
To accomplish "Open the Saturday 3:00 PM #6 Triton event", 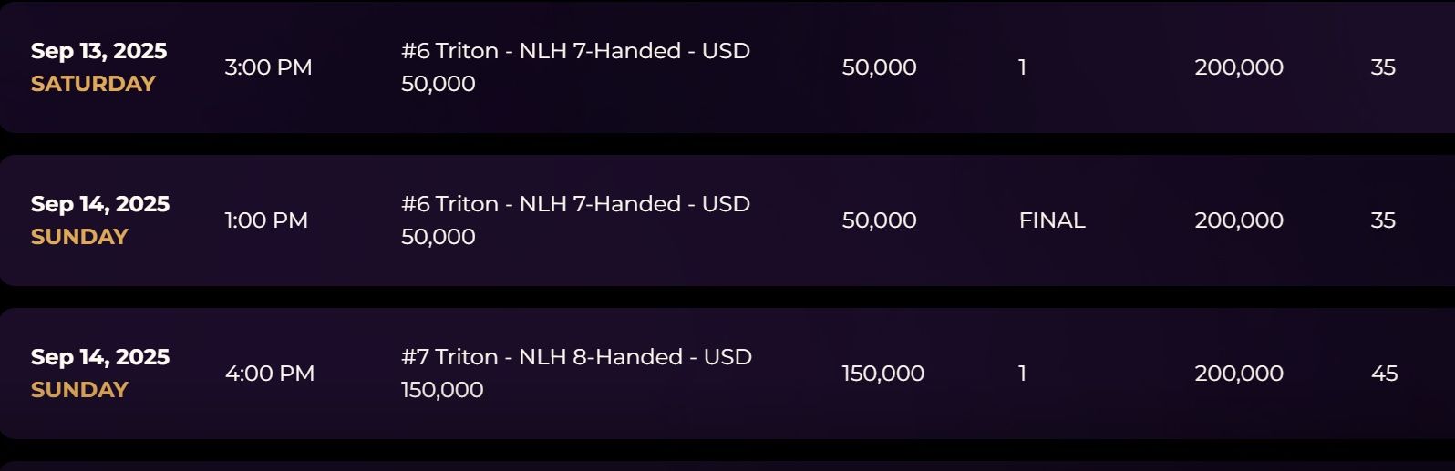I will [575, 67].
